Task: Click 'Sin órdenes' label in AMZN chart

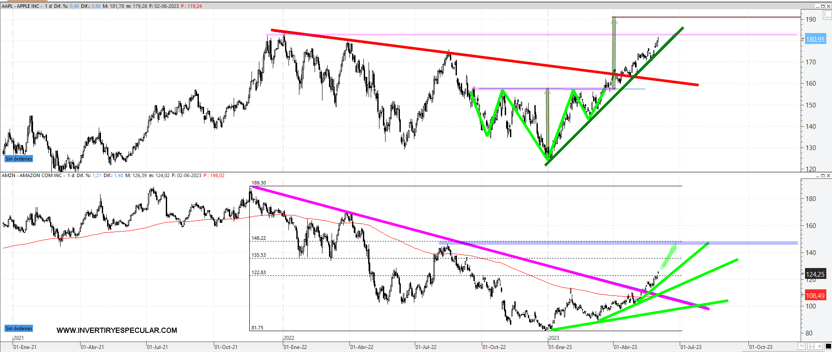Action: tap(19, 329)
